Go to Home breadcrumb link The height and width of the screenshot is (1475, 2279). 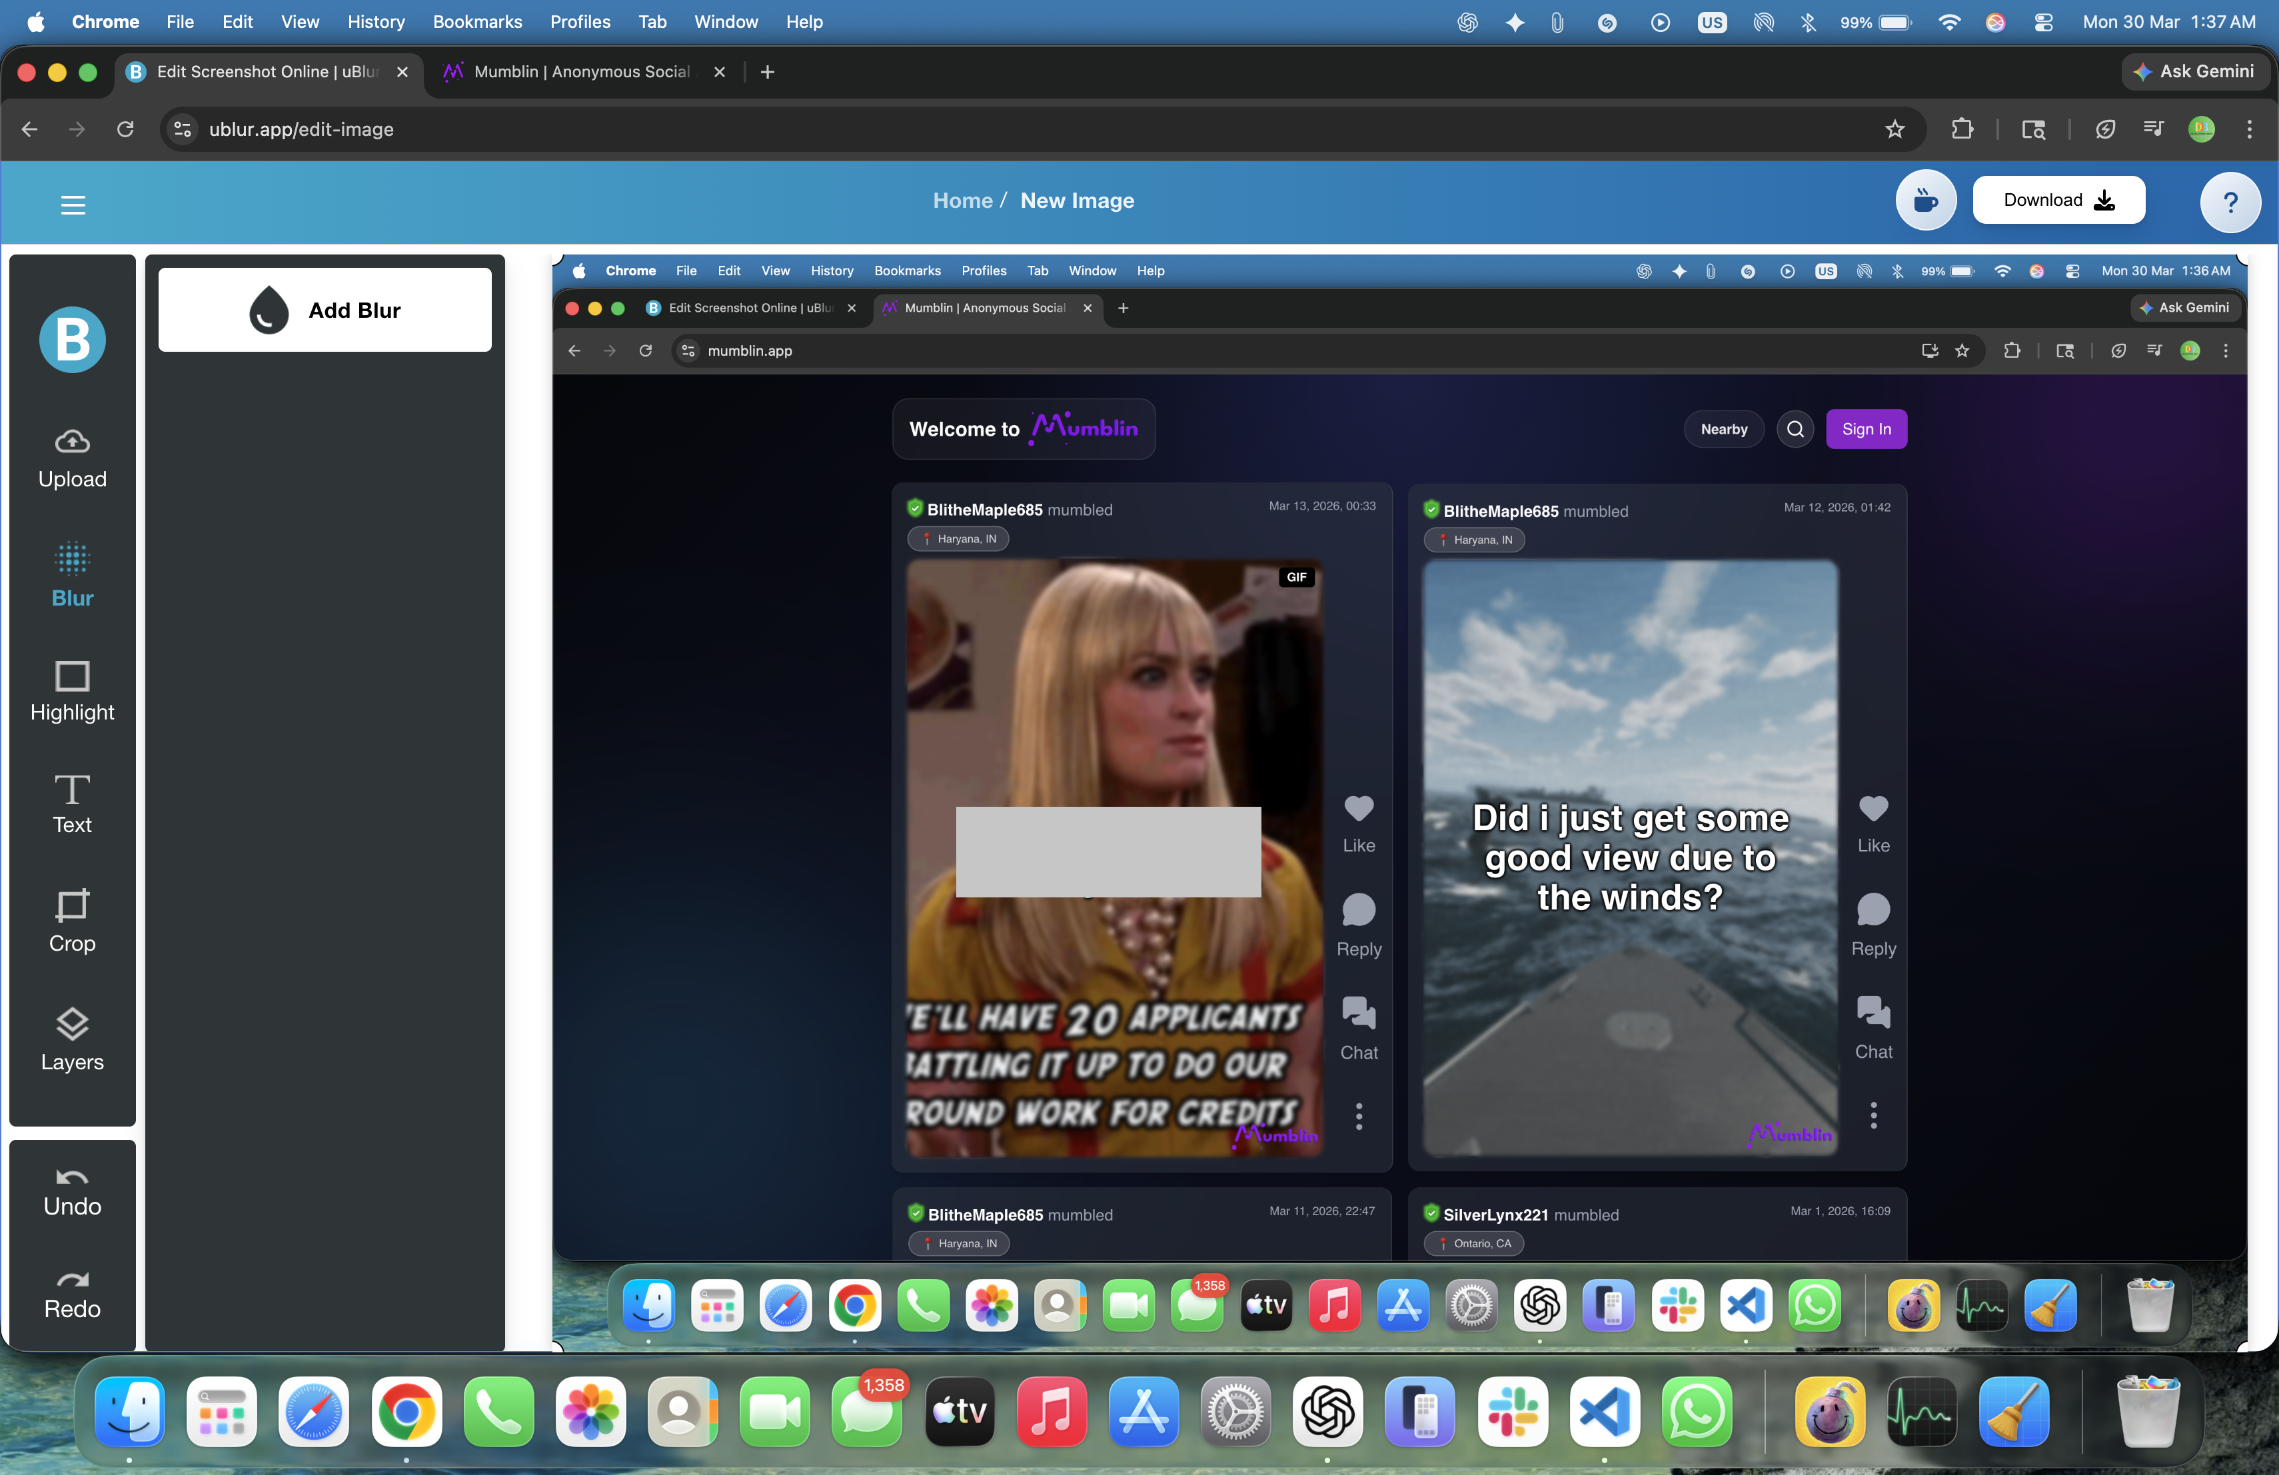pyautogui.click(x=962, y=201)
